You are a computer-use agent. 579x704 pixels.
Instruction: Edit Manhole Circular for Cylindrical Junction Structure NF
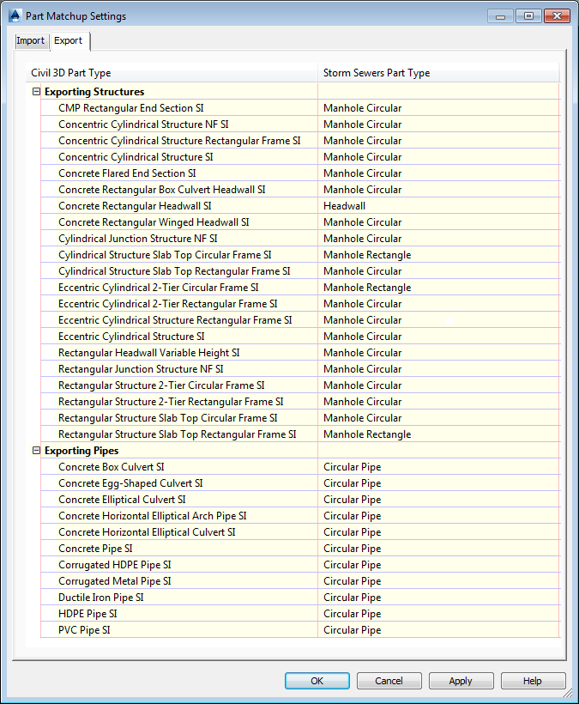click(x=438, y=239)
